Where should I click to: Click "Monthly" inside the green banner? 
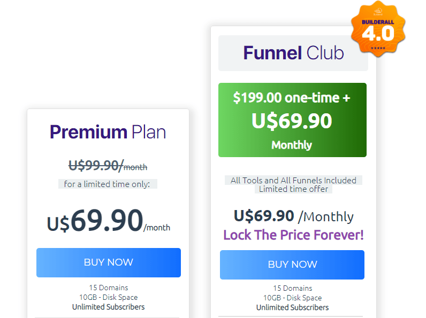292,145
